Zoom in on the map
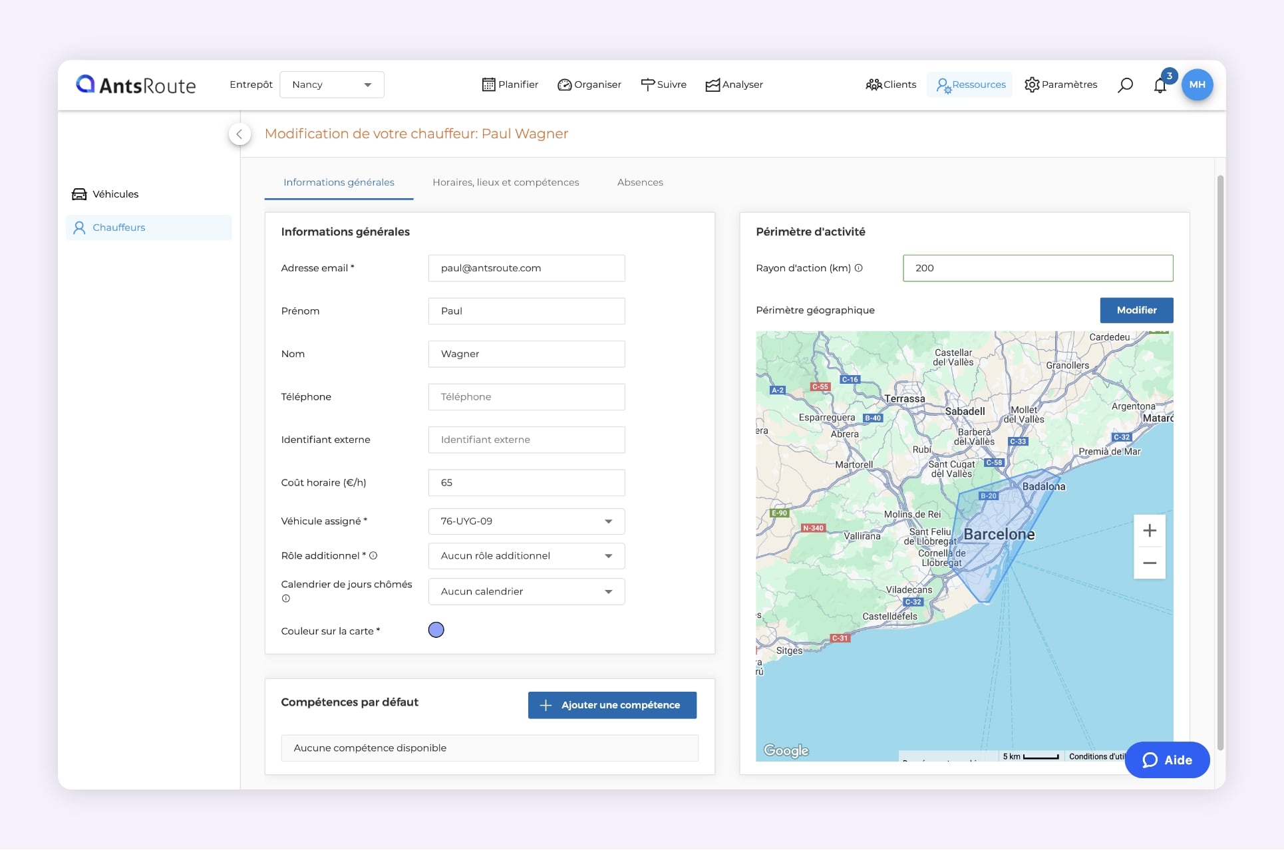This screenshot has height=850, width=1284. [x=1149, y=531]
